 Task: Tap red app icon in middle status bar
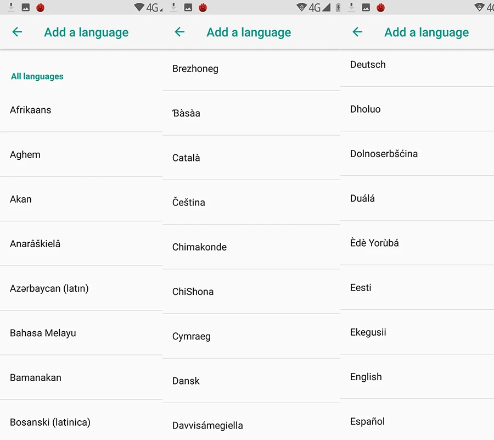(x=203, y=7)
